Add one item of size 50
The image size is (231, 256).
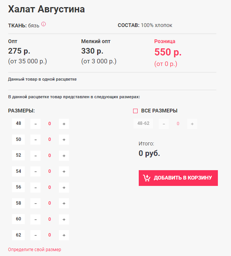tap(64, 139)
